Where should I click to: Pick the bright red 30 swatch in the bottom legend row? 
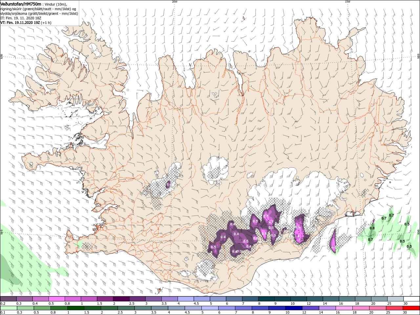pyautogui.click(x=412, y=308)
